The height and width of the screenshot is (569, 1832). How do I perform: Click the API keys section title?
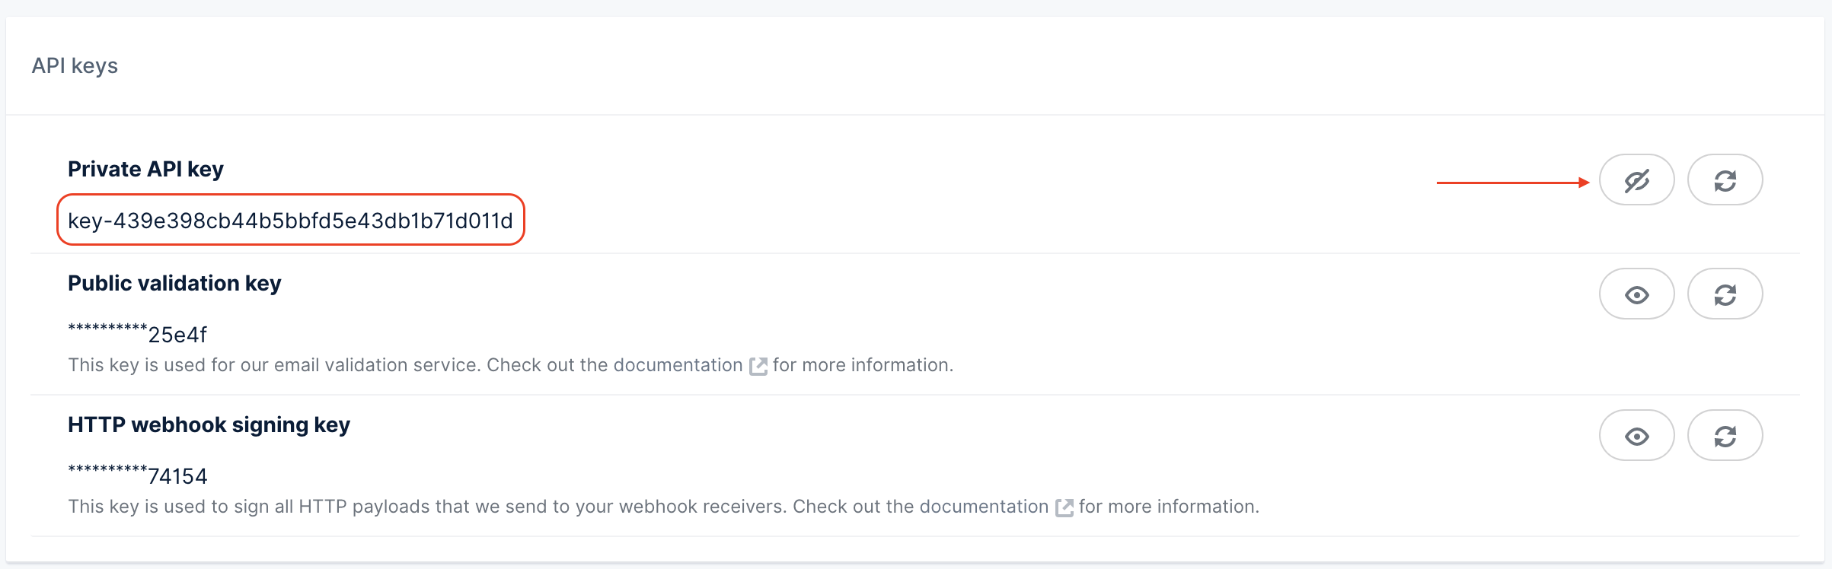tap(75, 66)
